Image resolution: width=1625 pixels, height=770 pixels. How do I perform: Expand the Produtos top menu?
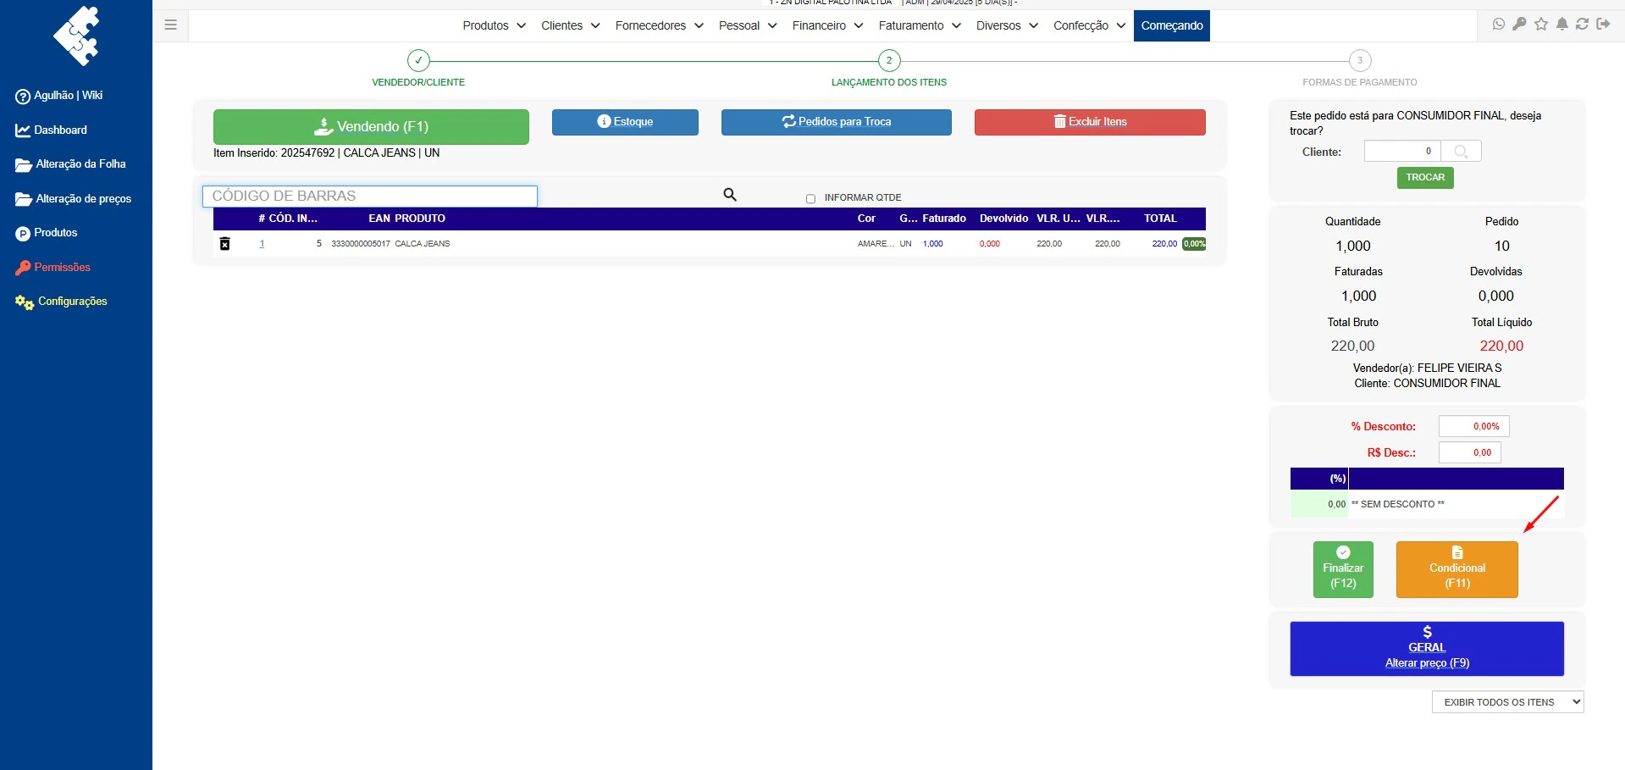coord(494,25)
